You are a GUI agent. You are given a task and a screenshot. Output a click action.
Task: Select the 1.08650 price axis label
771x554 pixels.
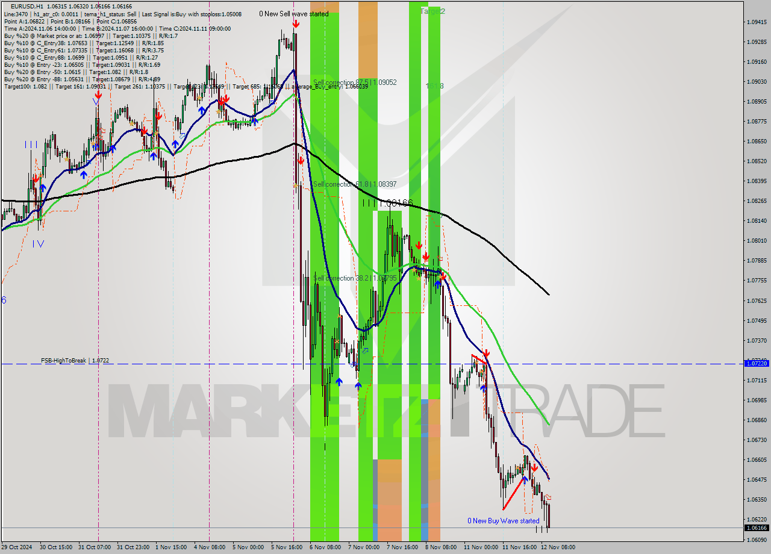pyautogui.click(x=757, y=141)
